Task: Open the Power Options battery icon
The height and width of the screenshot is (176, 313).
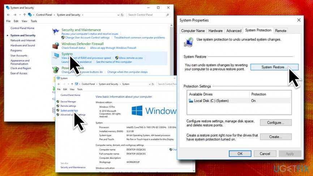Action: click(56, 70)
